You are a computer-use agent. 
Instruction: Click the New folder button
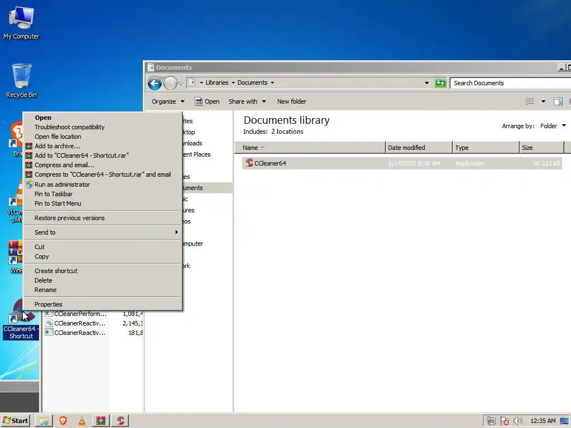point(291,101)
